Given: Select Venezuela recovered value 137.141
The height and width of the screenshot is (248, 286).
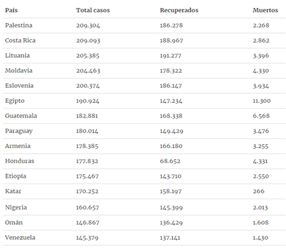Looking at the screenshot, I should [x=170, y=238].
